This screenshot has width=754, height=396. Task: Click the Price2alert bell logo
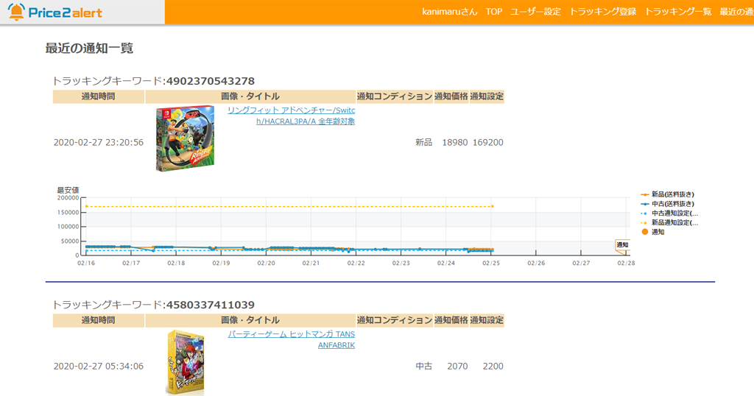click(x=55, y=12)
